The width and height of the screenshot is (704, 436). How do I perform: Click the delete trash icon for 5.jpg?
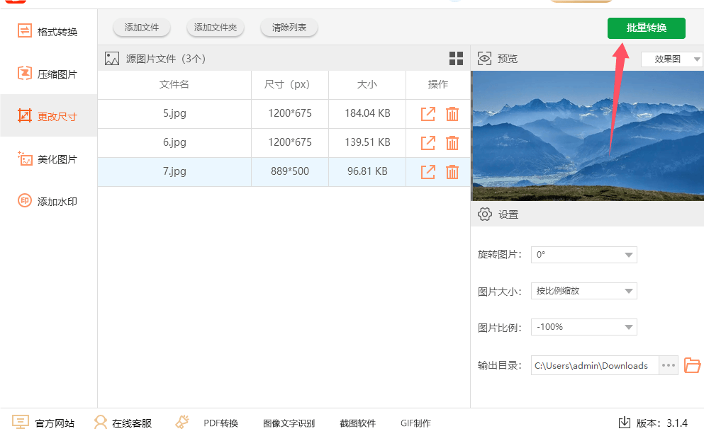pos(452,113)
